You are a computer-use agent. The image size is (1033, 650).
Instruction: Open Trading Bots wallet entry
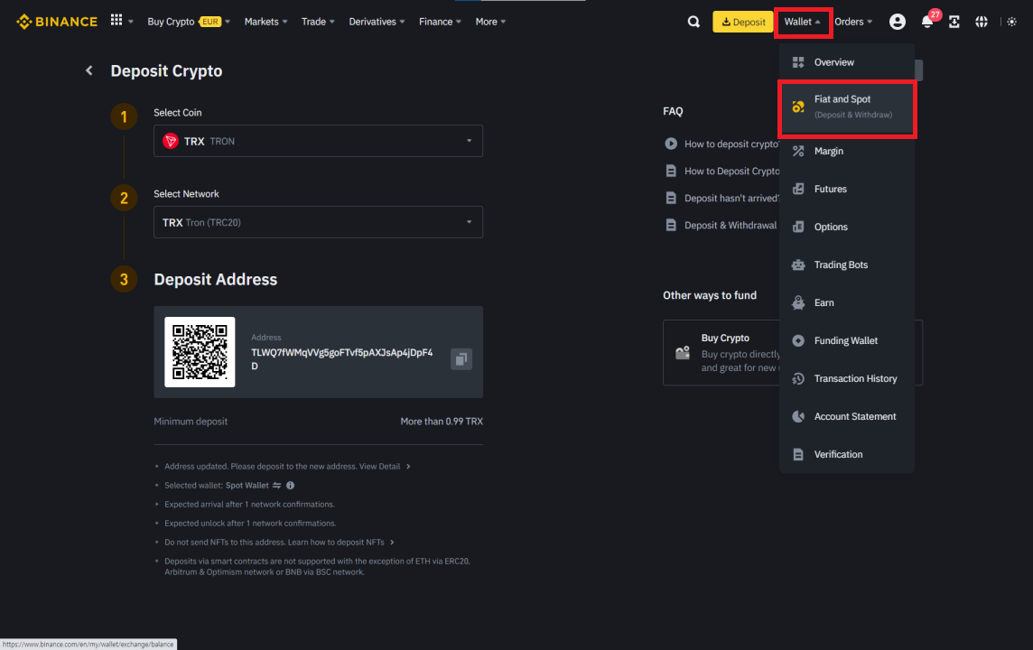click(x=847, y=265)
